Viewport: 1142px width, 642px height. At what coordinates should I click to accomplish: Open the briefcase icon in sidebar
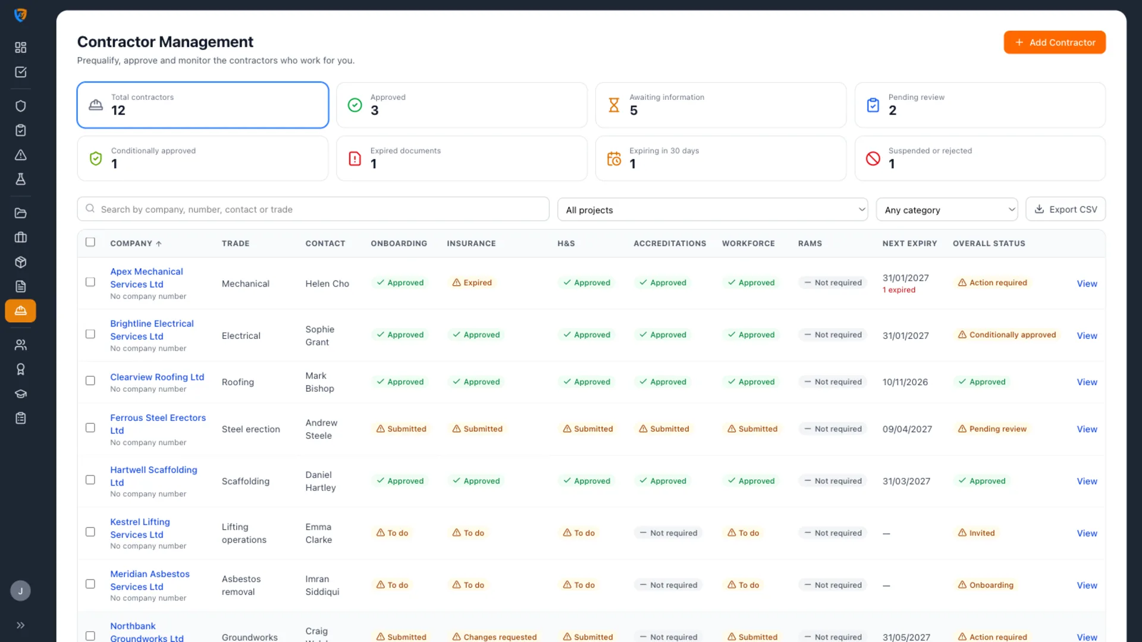pos(21,237)
